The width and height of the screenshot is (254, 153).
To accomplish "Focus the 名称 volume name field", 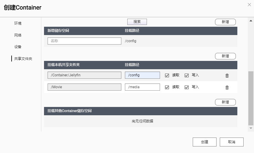I will [84, 41].
